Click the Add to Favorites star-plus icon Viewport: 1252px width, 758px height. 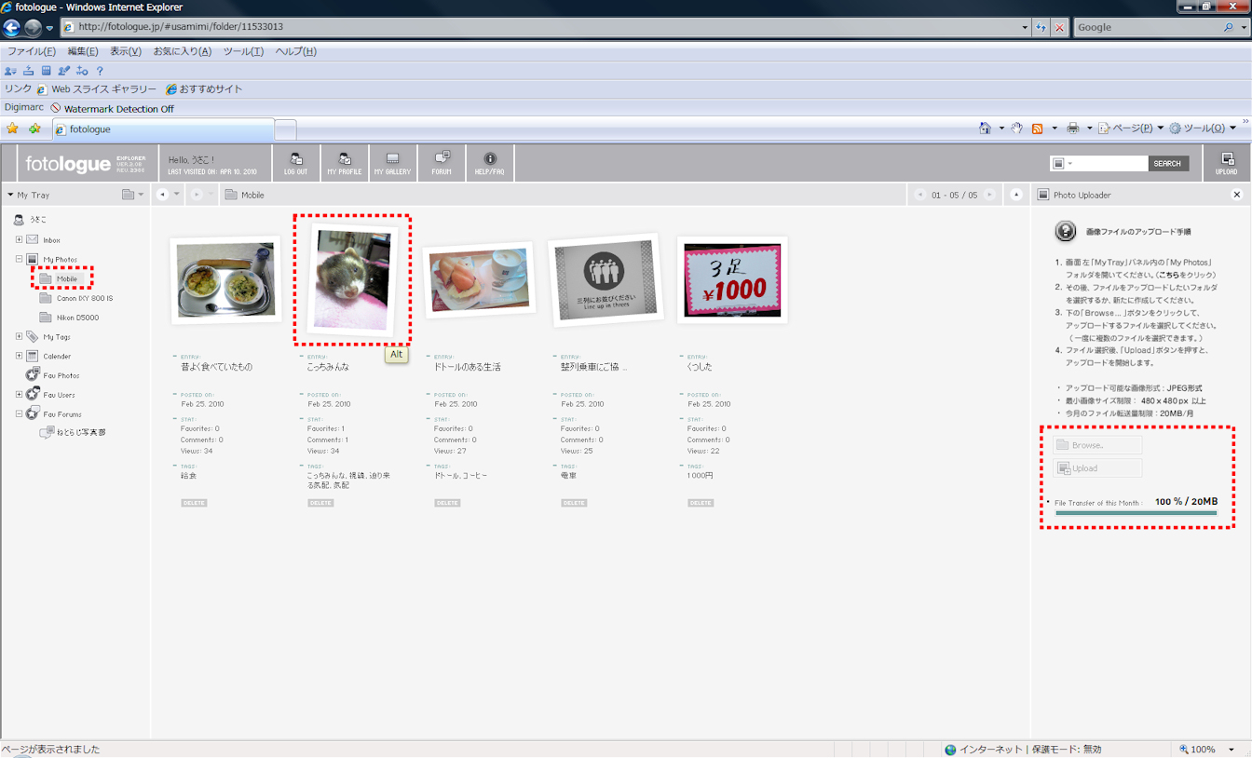(34, 129)
